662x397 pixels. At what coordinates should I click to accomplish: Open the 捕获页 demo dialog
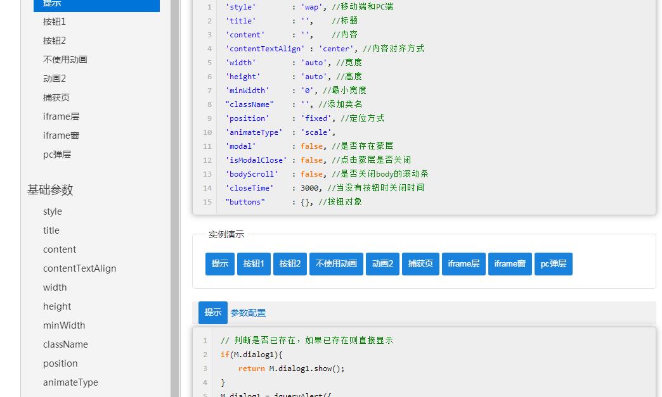pos(420,264)
